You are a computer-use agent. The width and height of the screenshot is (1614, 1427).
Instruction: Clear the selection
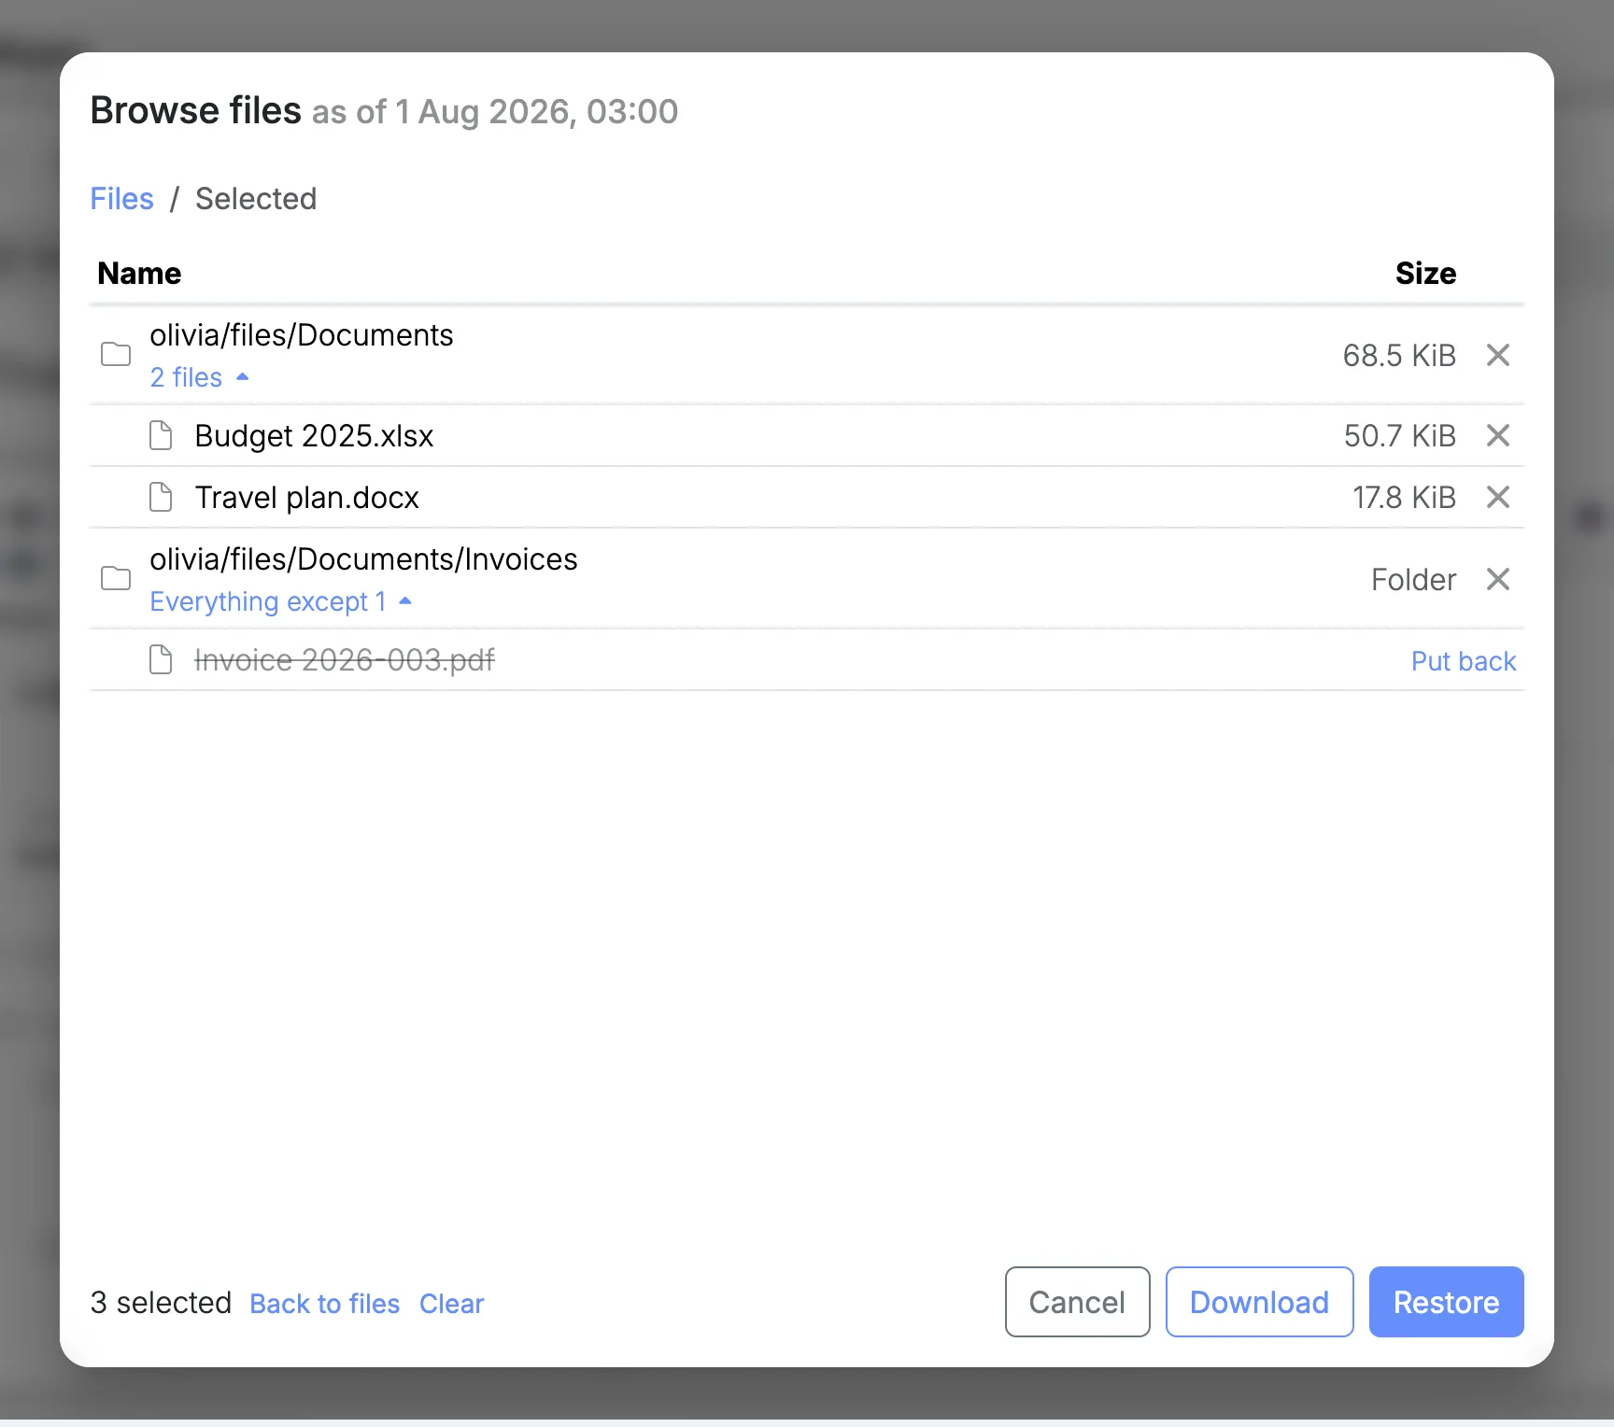tap(451, 1304)
